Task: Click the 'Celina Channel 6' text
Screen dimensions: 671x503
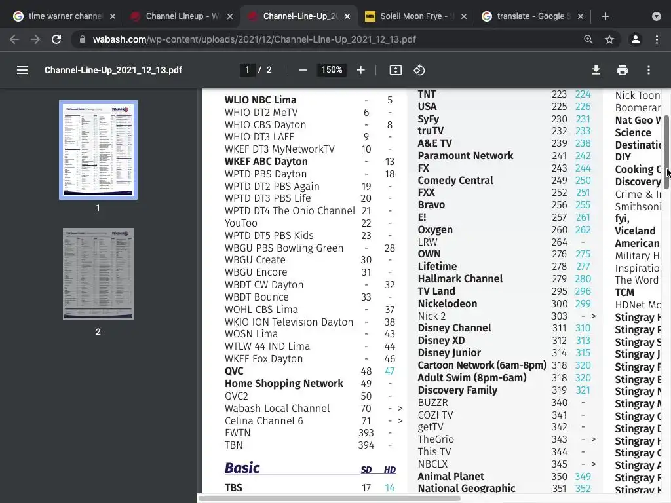Action: coord(263,421)
